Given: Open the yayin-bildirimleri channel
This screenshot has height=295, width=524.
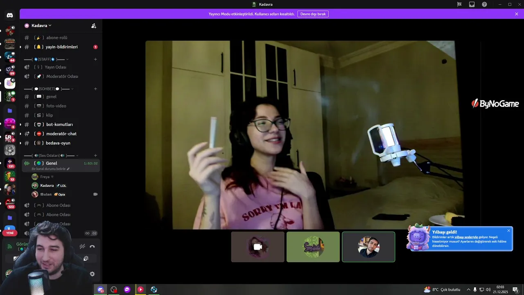Looking at the screenshot, I should click(x=61, y=47).
